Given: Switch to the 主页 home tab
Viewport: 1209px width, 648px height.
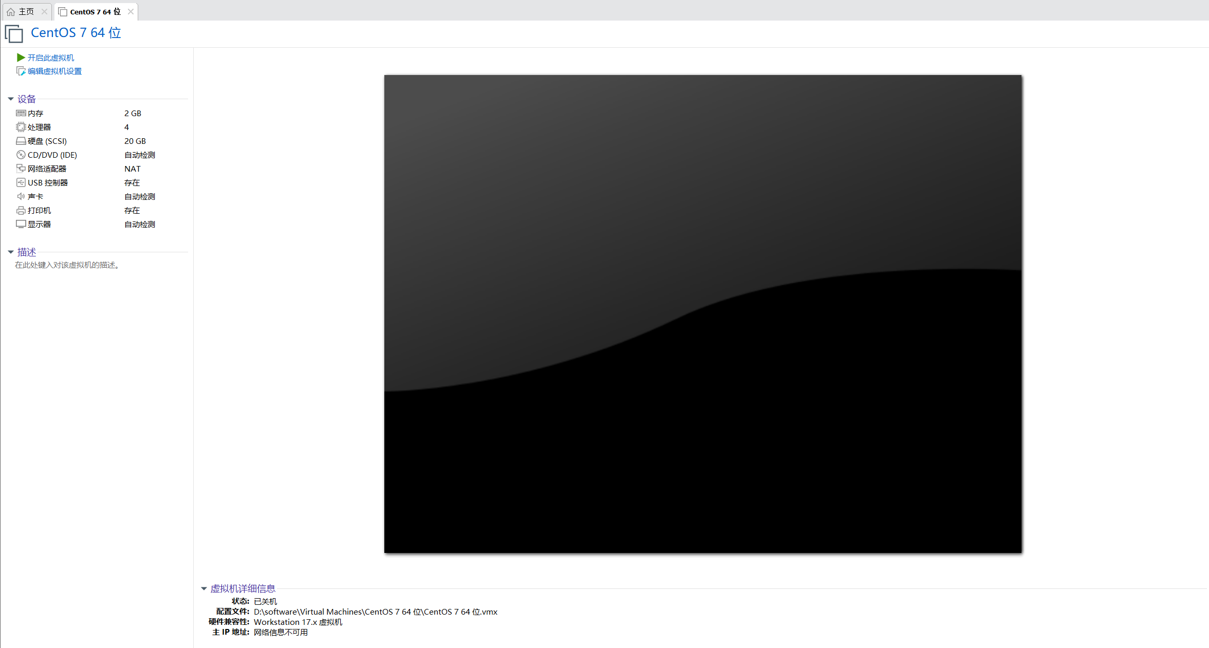Looking at the screenshot, I should pyautogui.click(x=26, y=11).
